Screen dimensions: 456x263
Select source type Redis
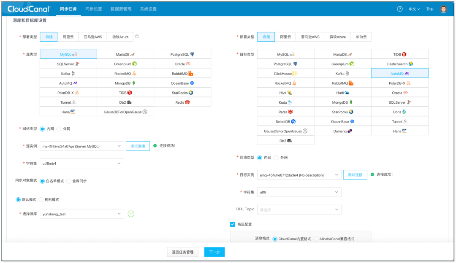(182, 102)
